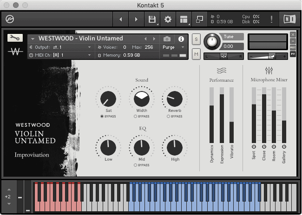The width and height of the screenshot is (302, 215).
Task: Select previous preset arrow in header
Action: 145,39
